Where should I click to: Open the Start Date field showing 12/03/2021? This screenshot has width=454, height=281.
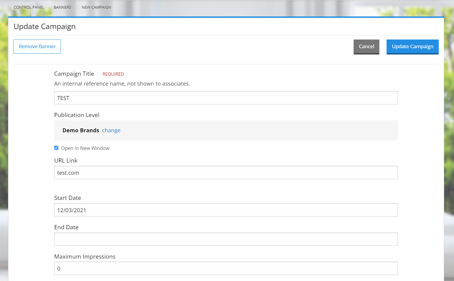[226, 210]
